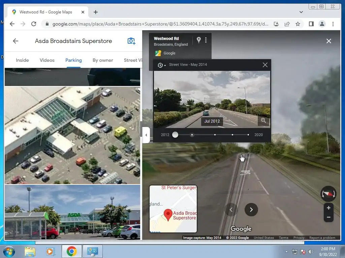345x258 pixels.
Task: Reload the Google Maps page
Action: coord(34,24)
